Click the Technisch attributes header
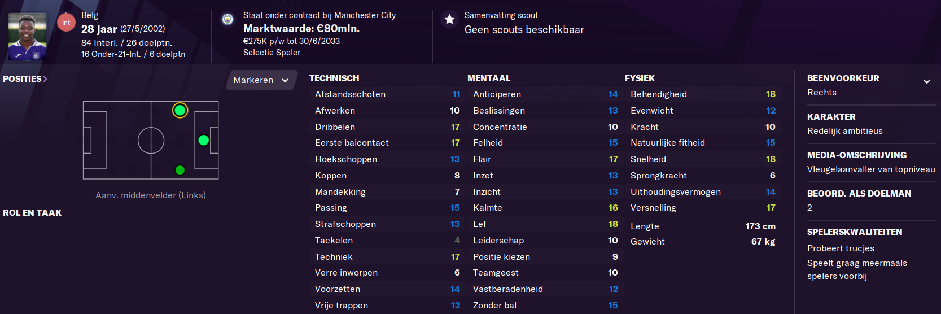 [334, 78]
